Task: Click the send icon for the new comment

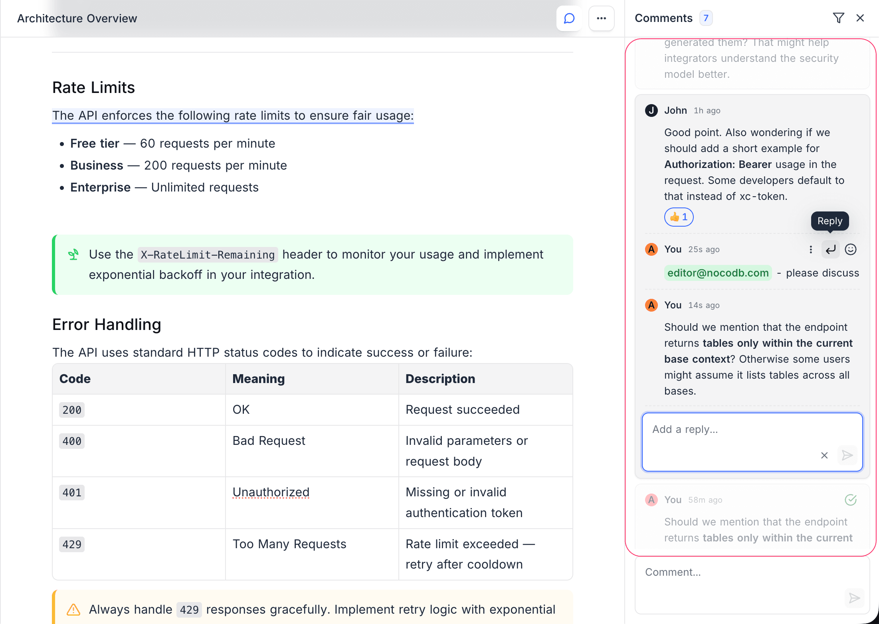Action: (x=854, y=598)
